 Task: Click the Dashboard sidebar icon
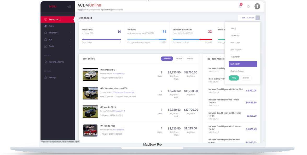(x=46, y=19)
